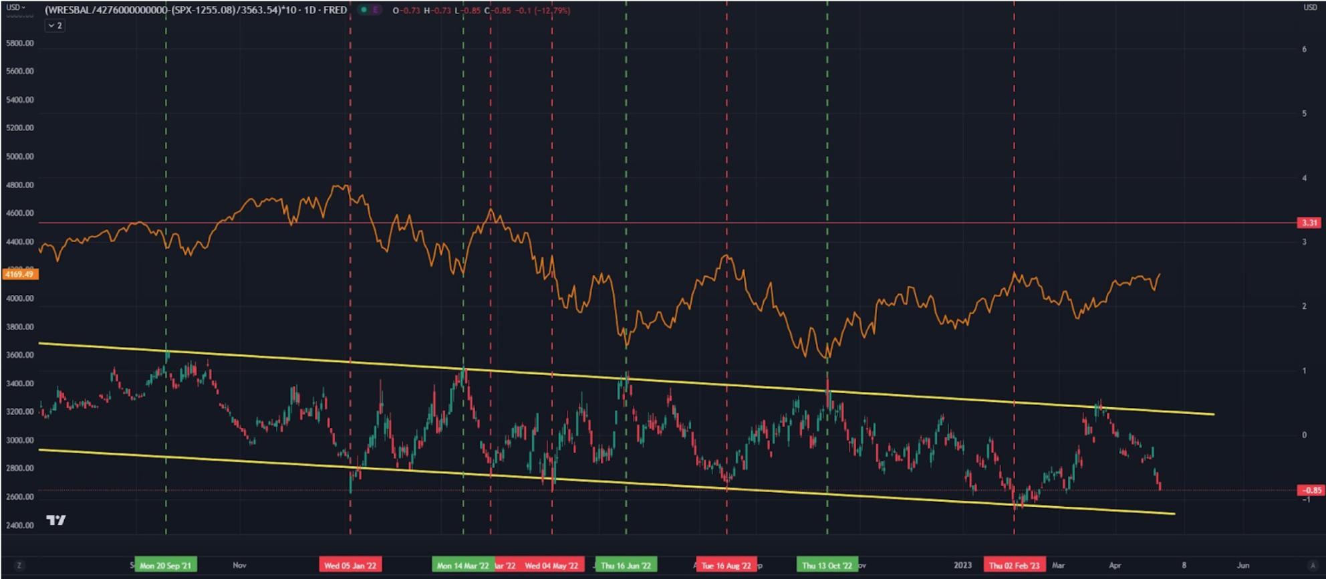Select the Mon 14 Mar '22 date marker
1326x579 pixels.
point(463,566)
